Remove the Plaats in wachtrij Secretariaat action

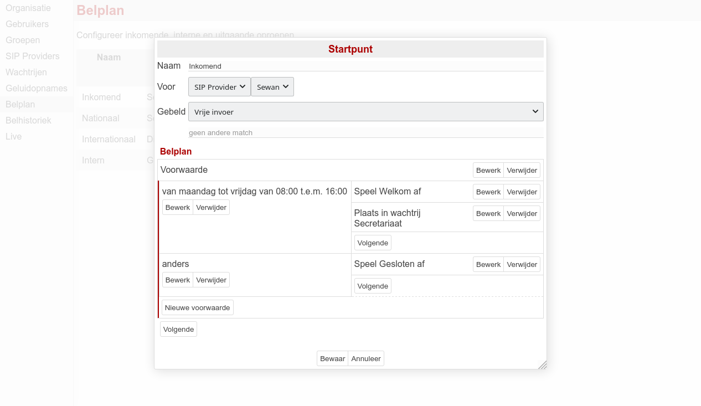pyautogui.click(x=522, y=213)
